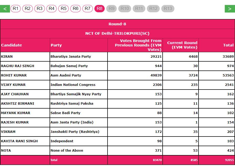Select the active R8 round tab

pyautogui.click(x=100, y=9)
